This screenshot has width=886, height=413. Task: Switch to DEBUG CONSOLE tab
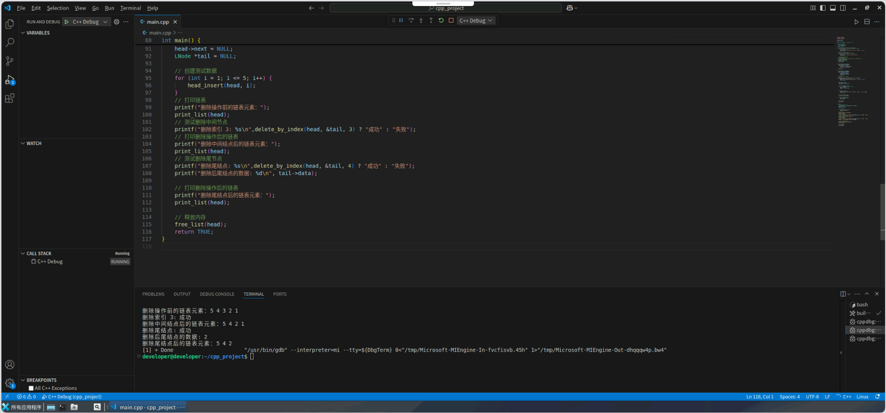pyautogui.click(x=217, y=294)
